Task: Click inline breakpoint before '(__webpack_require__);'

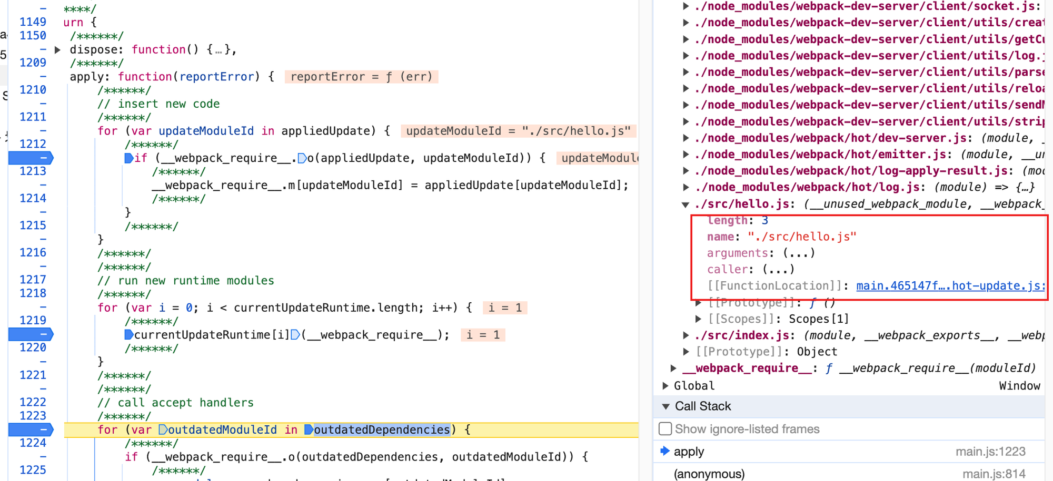Action: click(x=295, y=335)
